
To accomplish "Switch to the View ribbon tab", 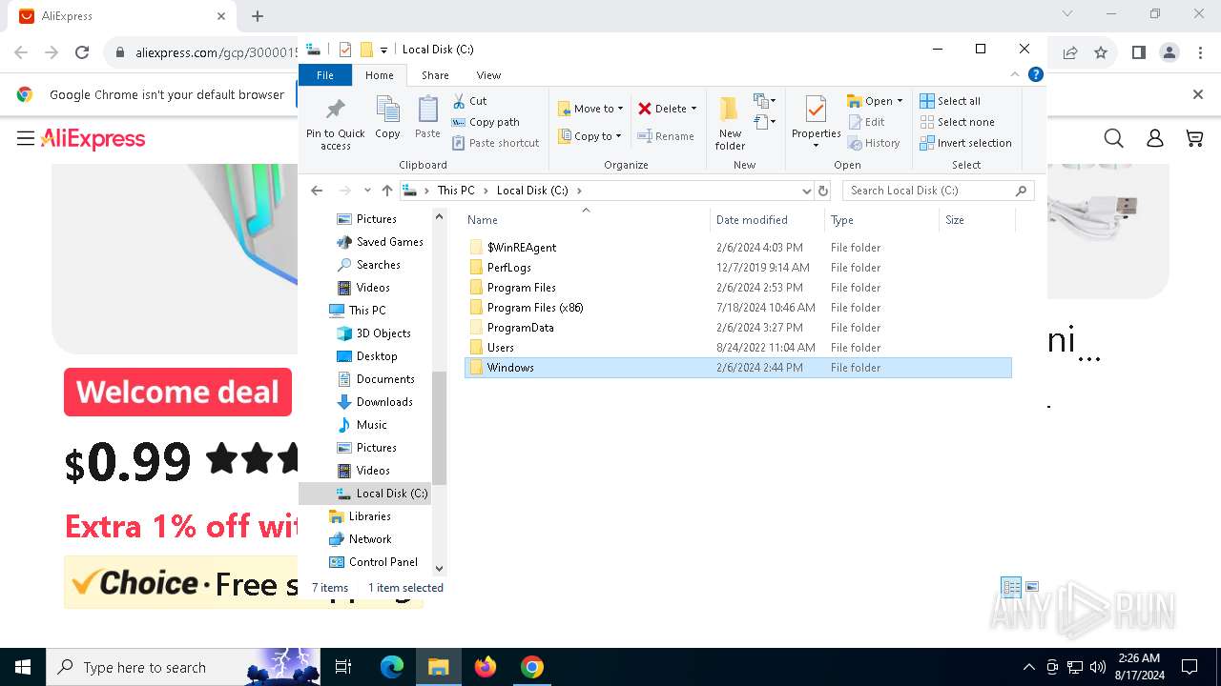I will coord(488,75).
